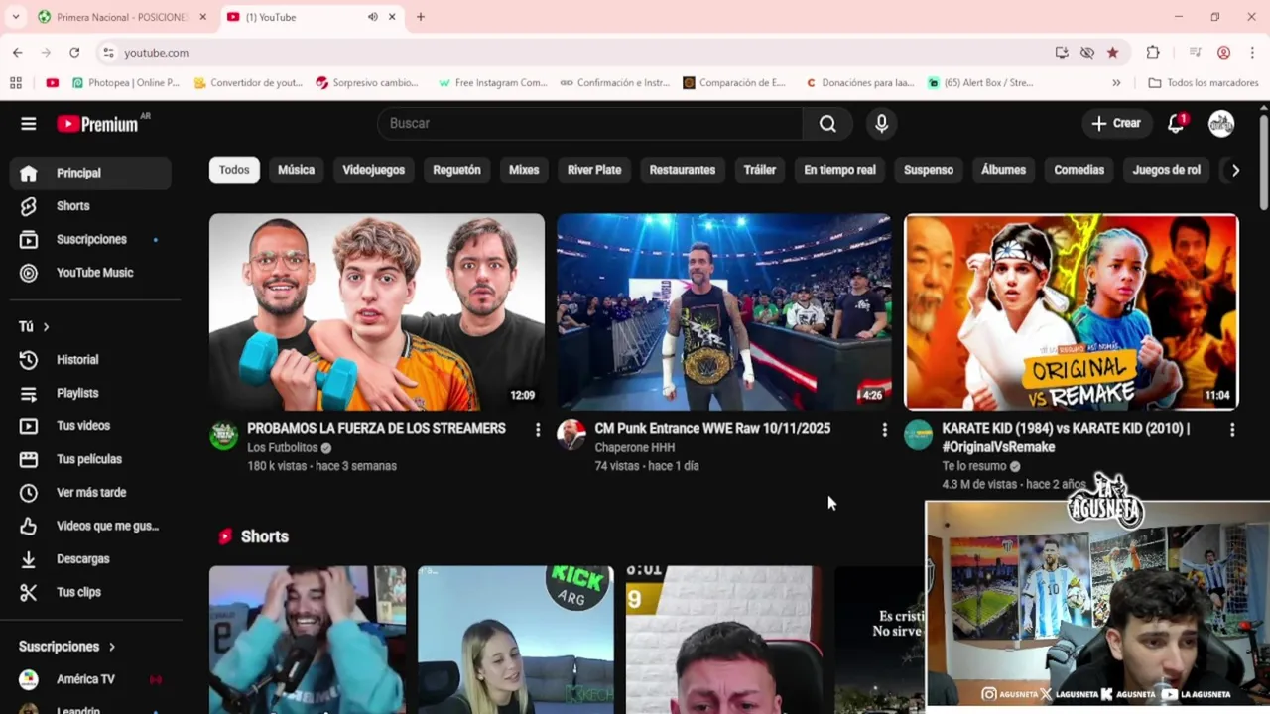Open the notifications bell

tap(1176, 123)
